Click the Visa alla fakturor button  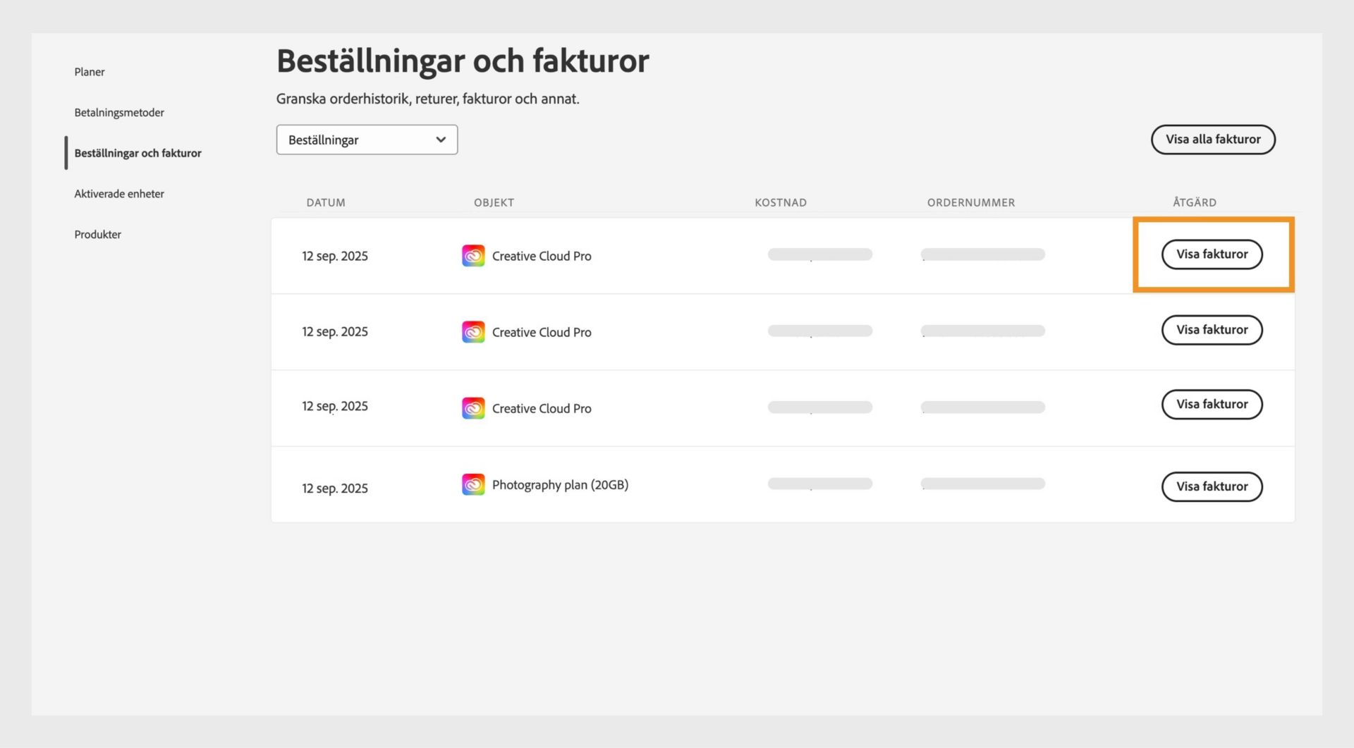(x=1213, y=140)
